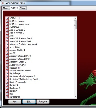Toggle the Age of Empires 3 checkbox
96x108 pixels.
pos(7,30)
